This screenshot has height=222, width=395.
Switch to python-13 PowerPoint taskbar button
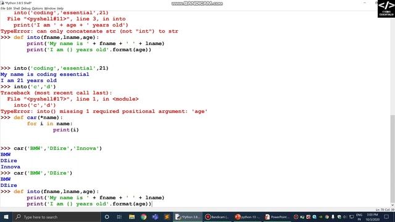point(247,216)
